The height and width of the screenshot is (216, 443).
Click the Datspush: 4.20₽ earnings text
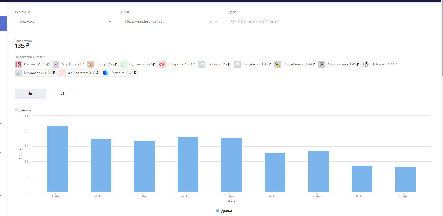pos(181,64)
